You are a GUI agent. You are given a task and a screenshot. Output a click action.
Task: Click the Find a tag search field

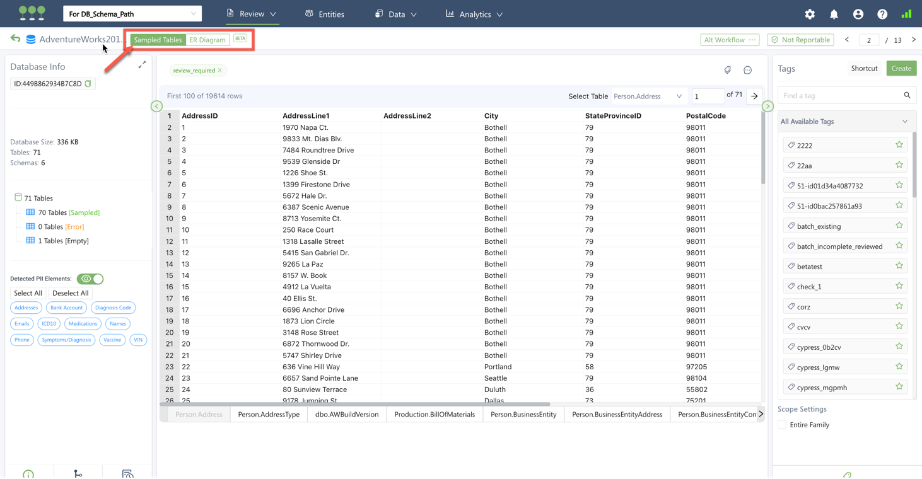[x=840, y=96]
